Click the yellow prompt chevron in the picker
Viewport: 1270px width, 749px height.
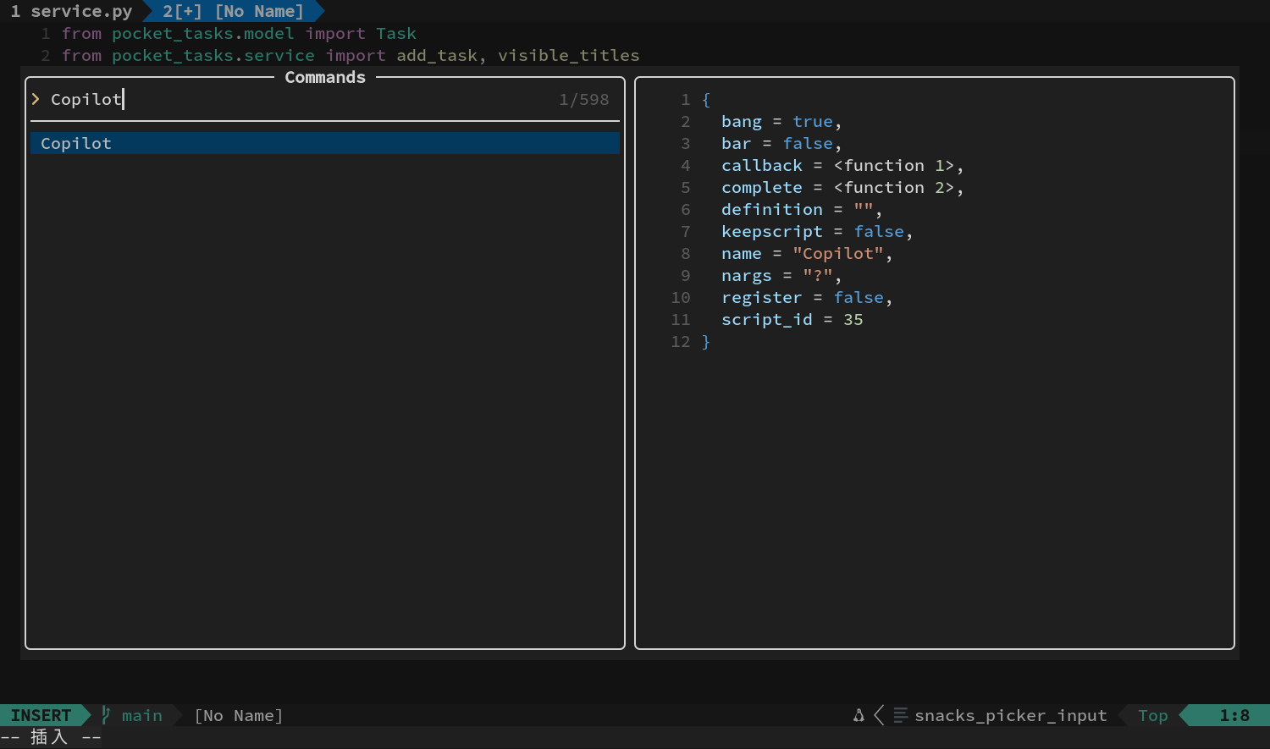[36, 99]
